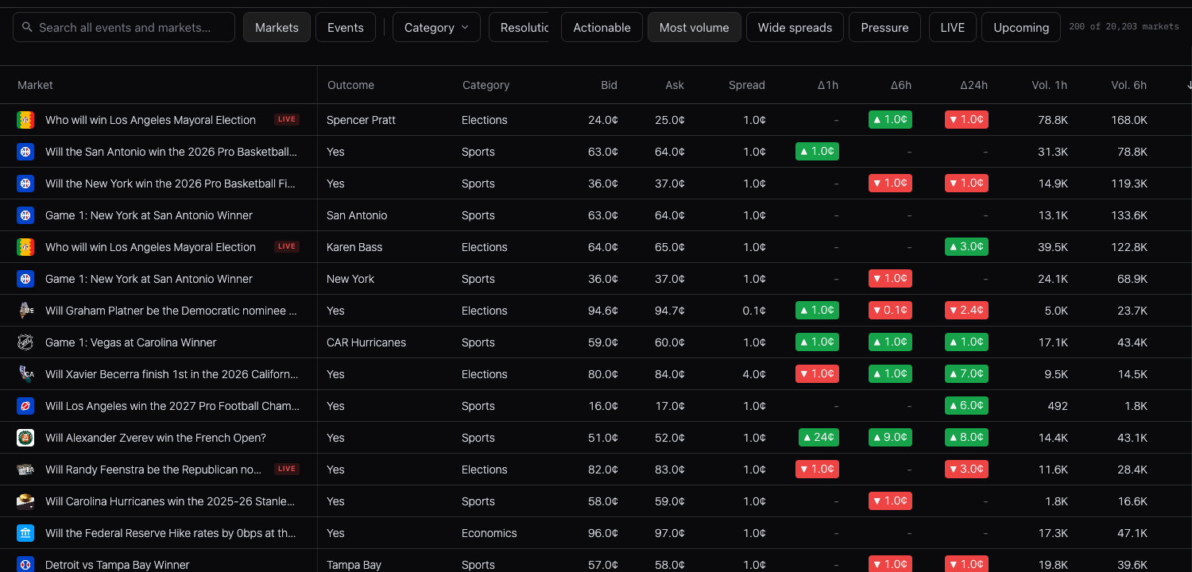The image size is (1192, 572).
Task: Open 'Will Alexander Zverev win the French Open?' market
Action: click(x=156, y=438)
